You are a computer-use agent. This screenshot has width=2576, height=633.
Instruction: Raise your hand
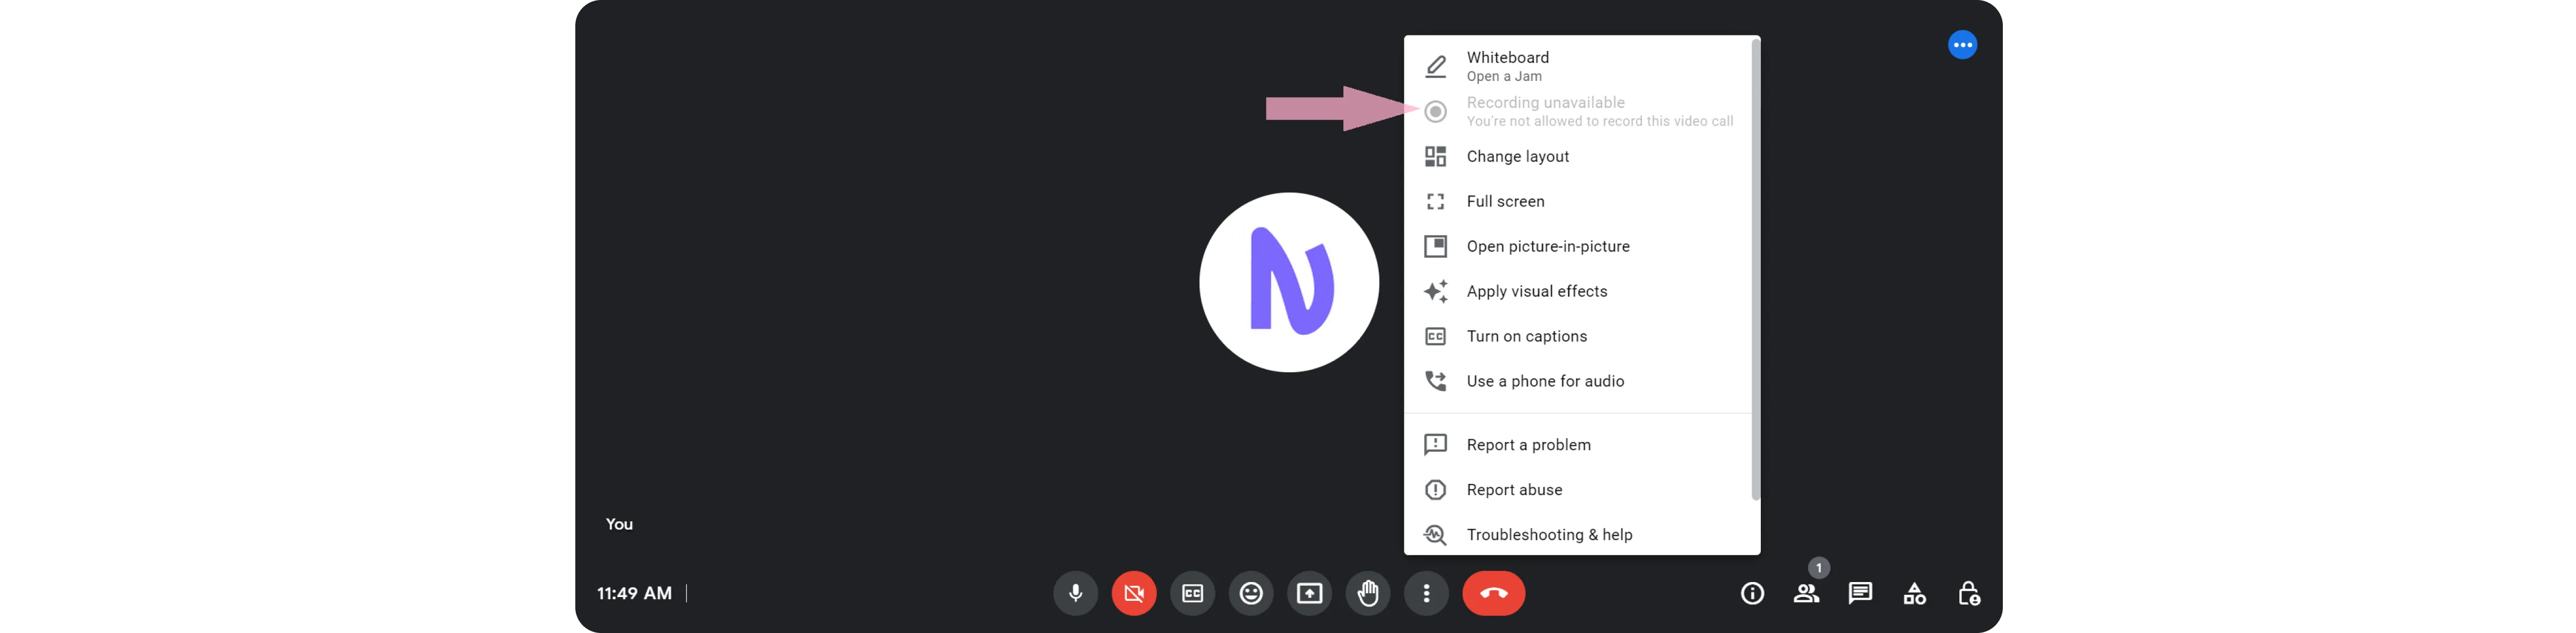1367,593
